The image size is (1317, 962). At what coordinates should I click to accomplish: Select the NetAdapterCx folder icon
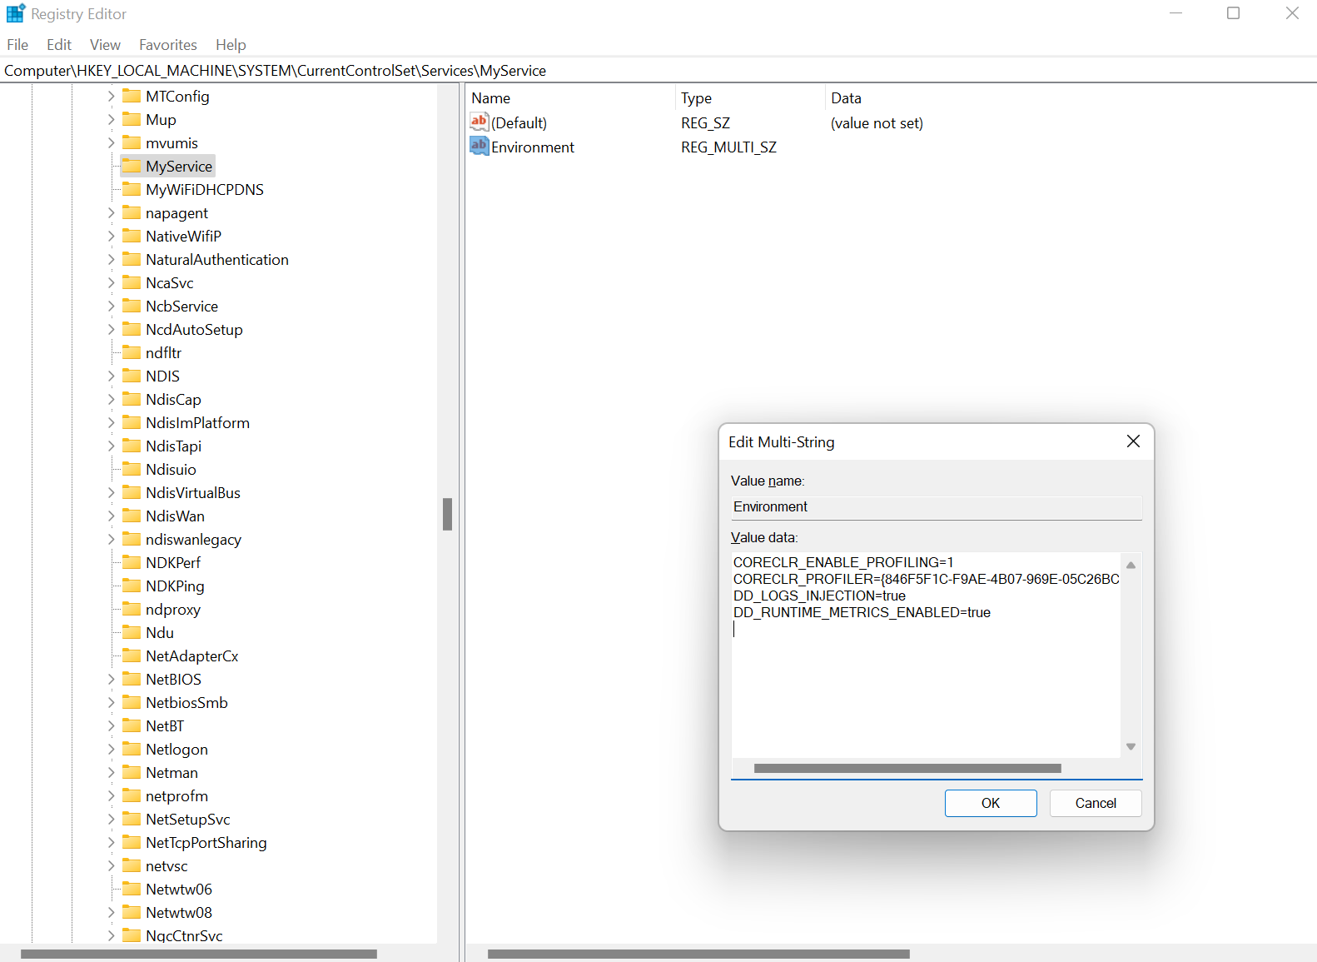click(132, 655)
